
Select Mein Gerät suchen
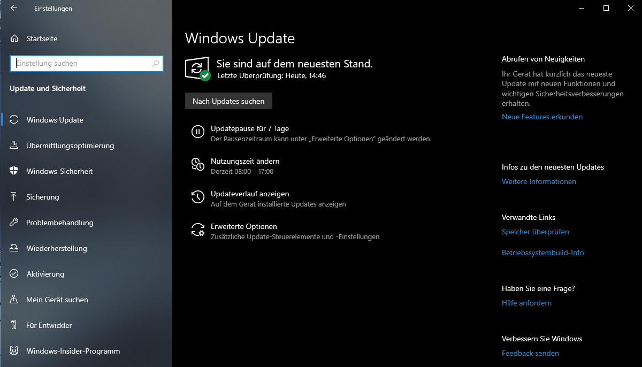click(86, 300)
